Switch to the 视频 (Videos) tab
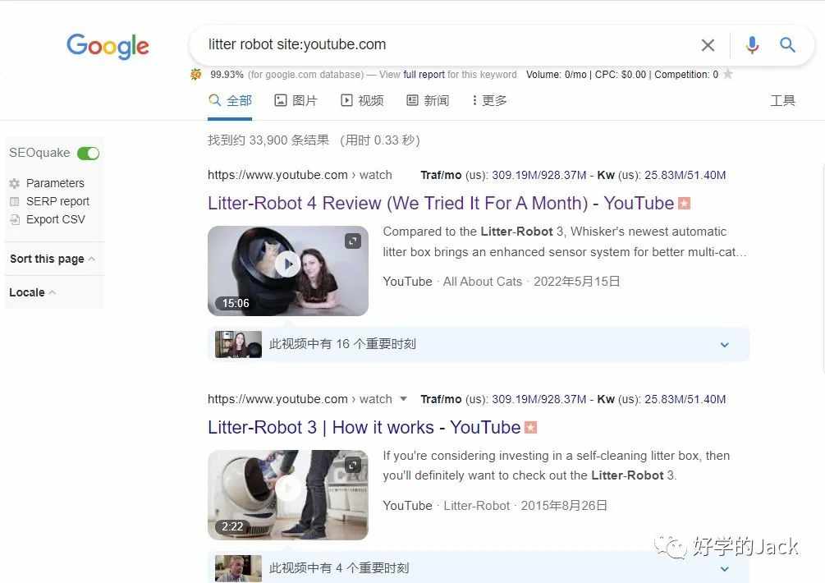Screen dimensions: 825x583 (x=362, y=100)
